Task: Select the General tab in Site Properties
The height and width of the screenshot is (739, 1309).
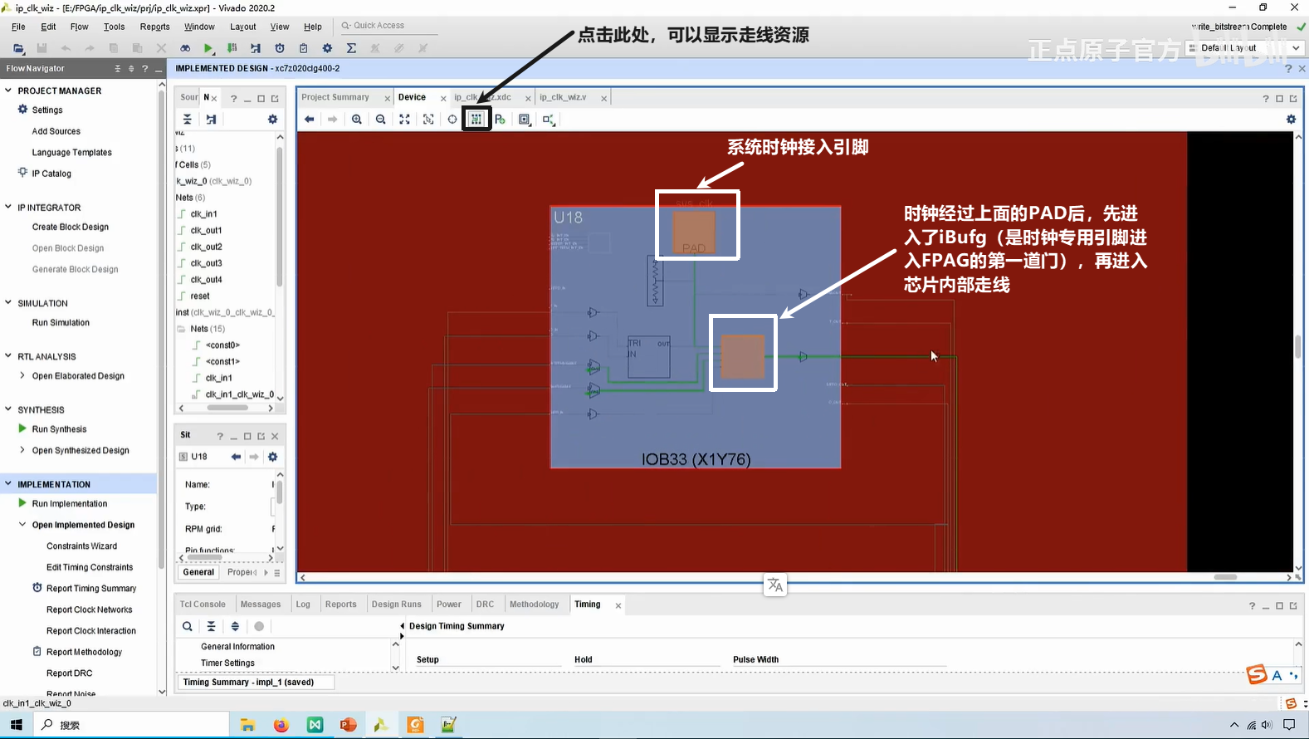Action: click(x=198, y=572)
